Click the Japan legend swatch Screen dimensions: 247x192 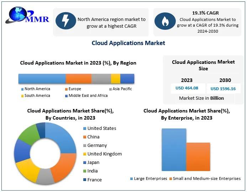[x=85, y=163]
